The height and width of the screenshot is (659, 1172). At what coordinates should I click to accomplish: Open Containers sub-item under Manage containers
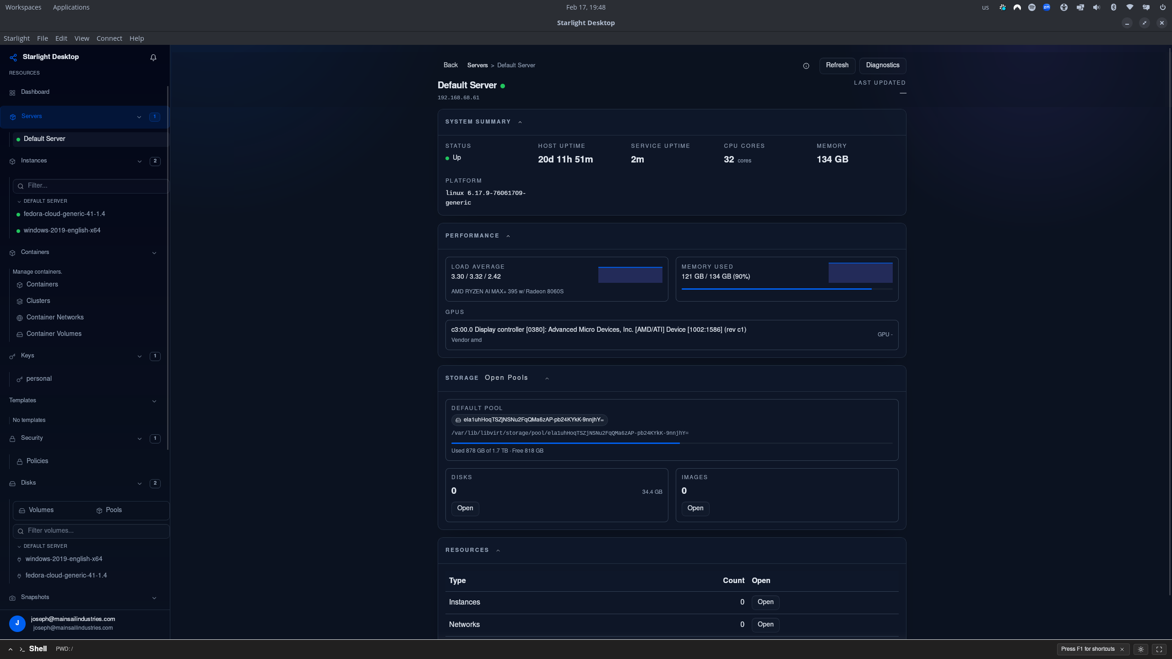click(42, 285)
